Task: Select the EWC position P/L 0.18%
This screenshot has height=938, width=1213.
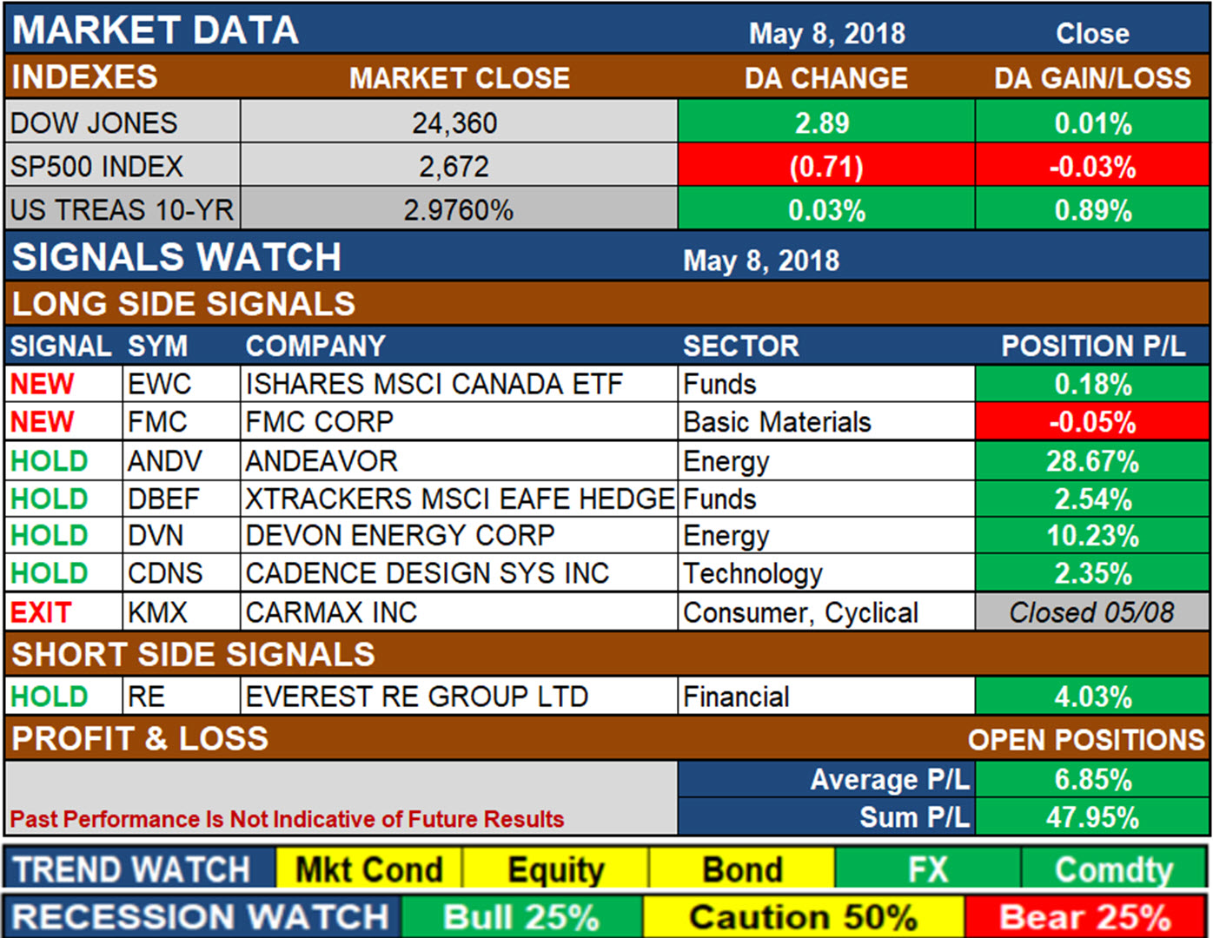Action: [1092, 384]
